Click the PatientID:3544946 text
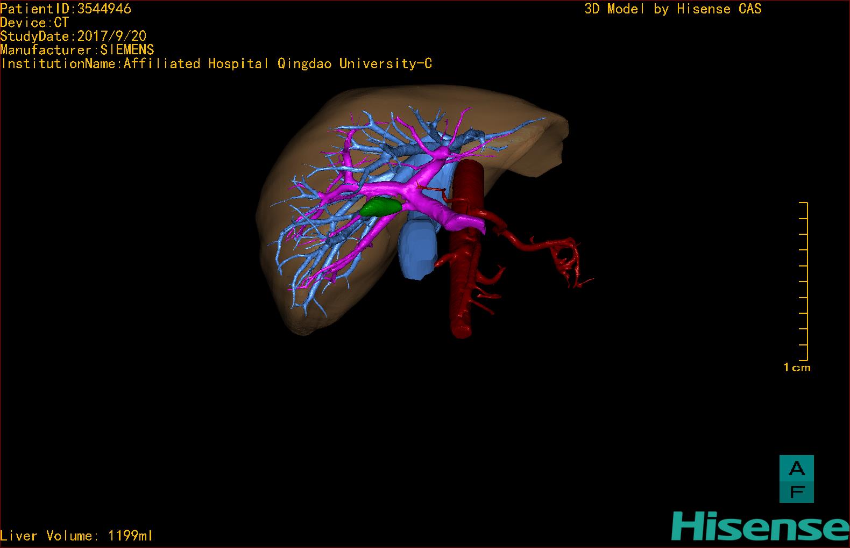850x548 pixels. [x=66, y=9]
